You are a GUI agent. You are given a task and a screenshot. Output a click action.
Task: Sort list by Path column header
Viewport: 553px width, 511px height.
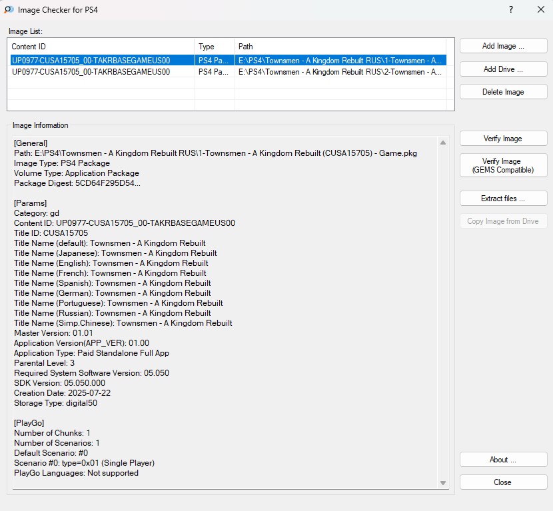pyautogui.click(x=340, y=47)
